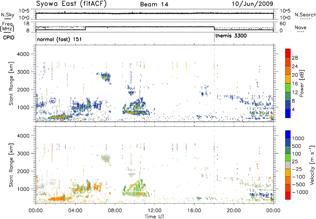
Task: Click the '20:00' time tick label
Action: pos(233,211)
